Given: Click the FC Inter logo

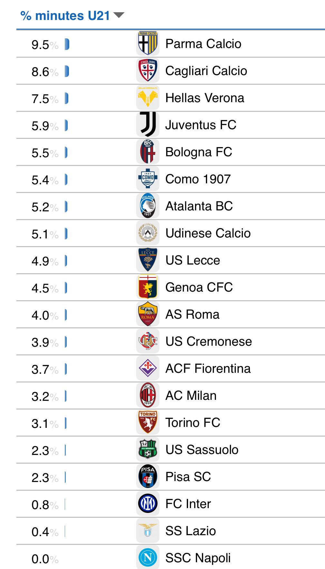Looking at the screenshot, I should pos(147,504).
